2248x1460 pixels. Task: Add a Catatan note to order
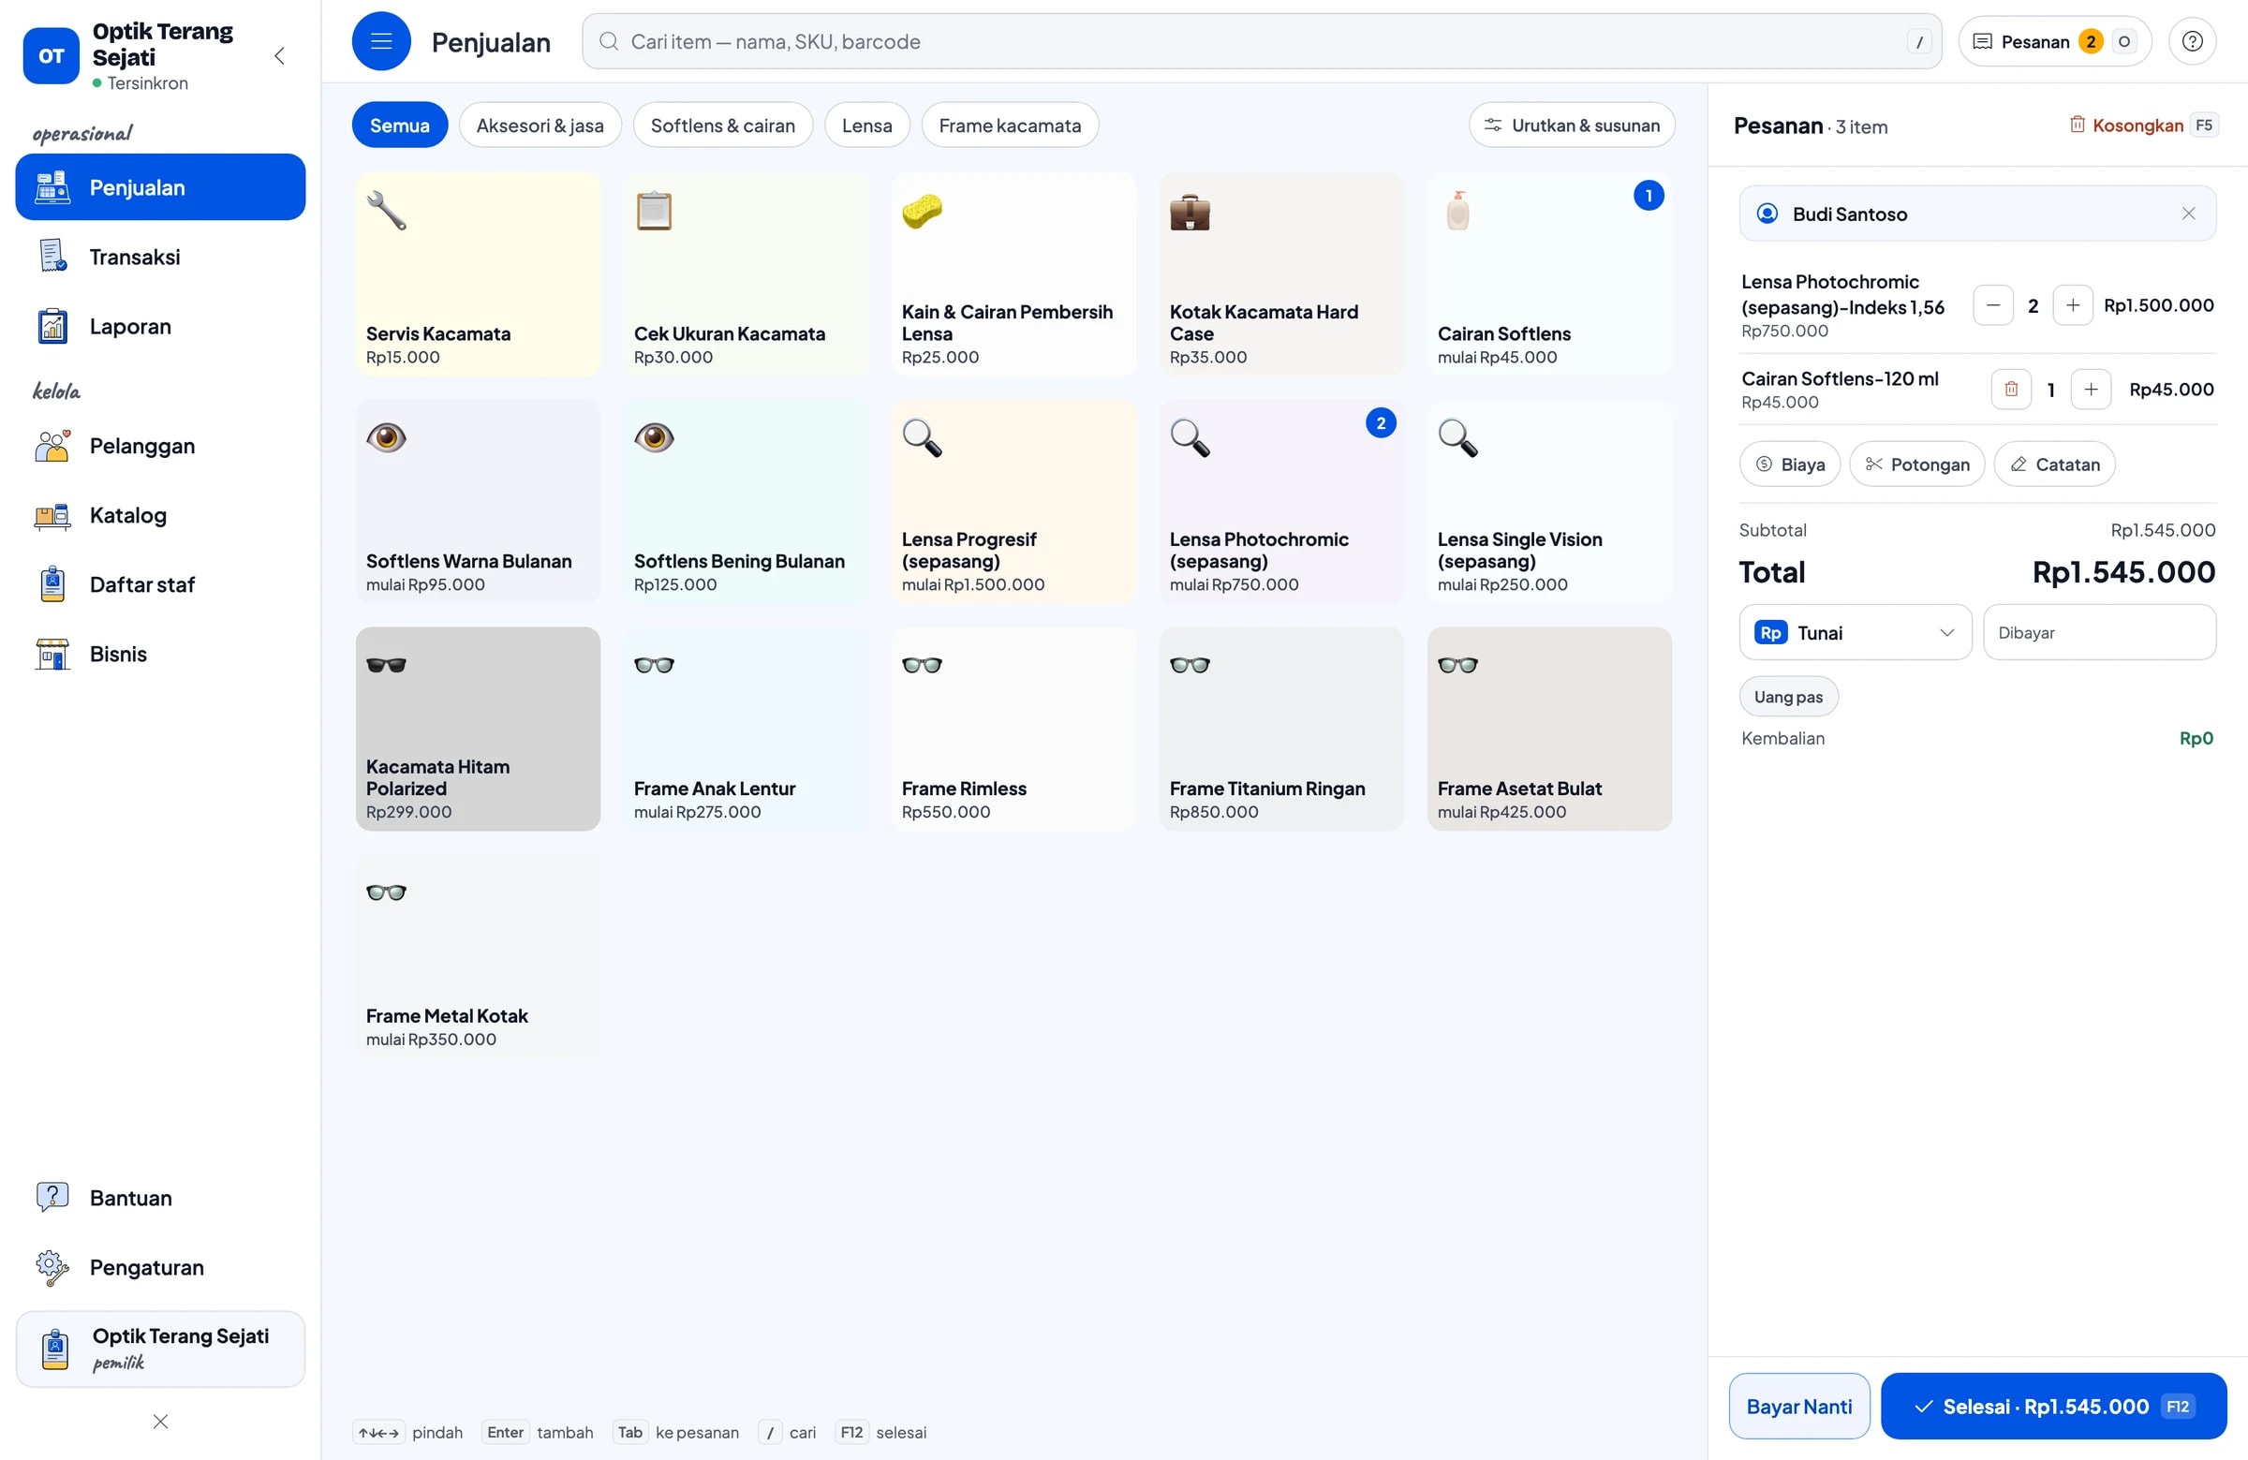coord(2053,464)
